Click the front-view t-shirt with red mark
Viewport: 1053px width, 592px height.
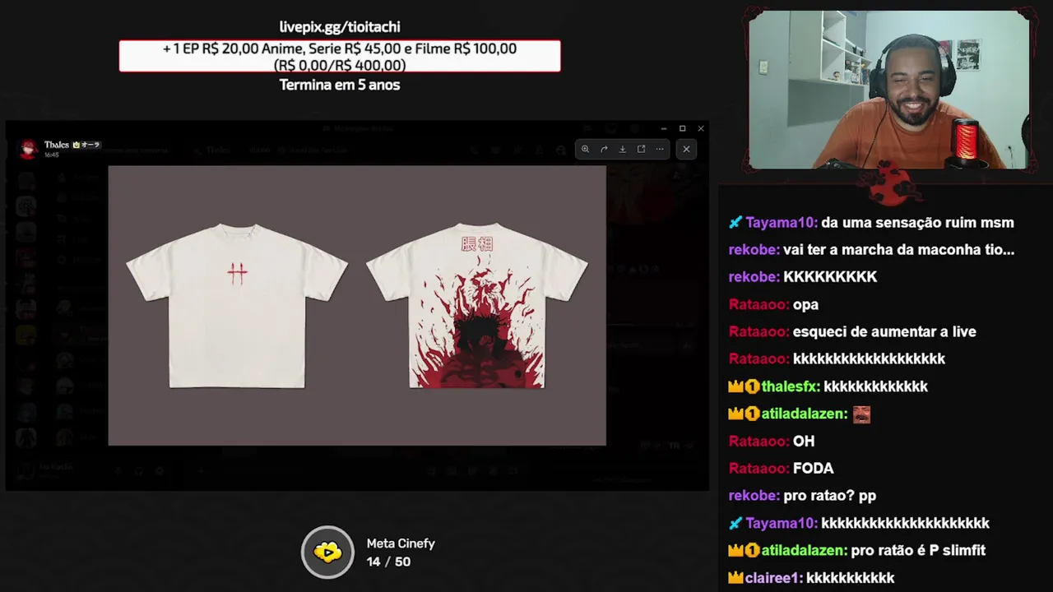[x=237, y=306]
